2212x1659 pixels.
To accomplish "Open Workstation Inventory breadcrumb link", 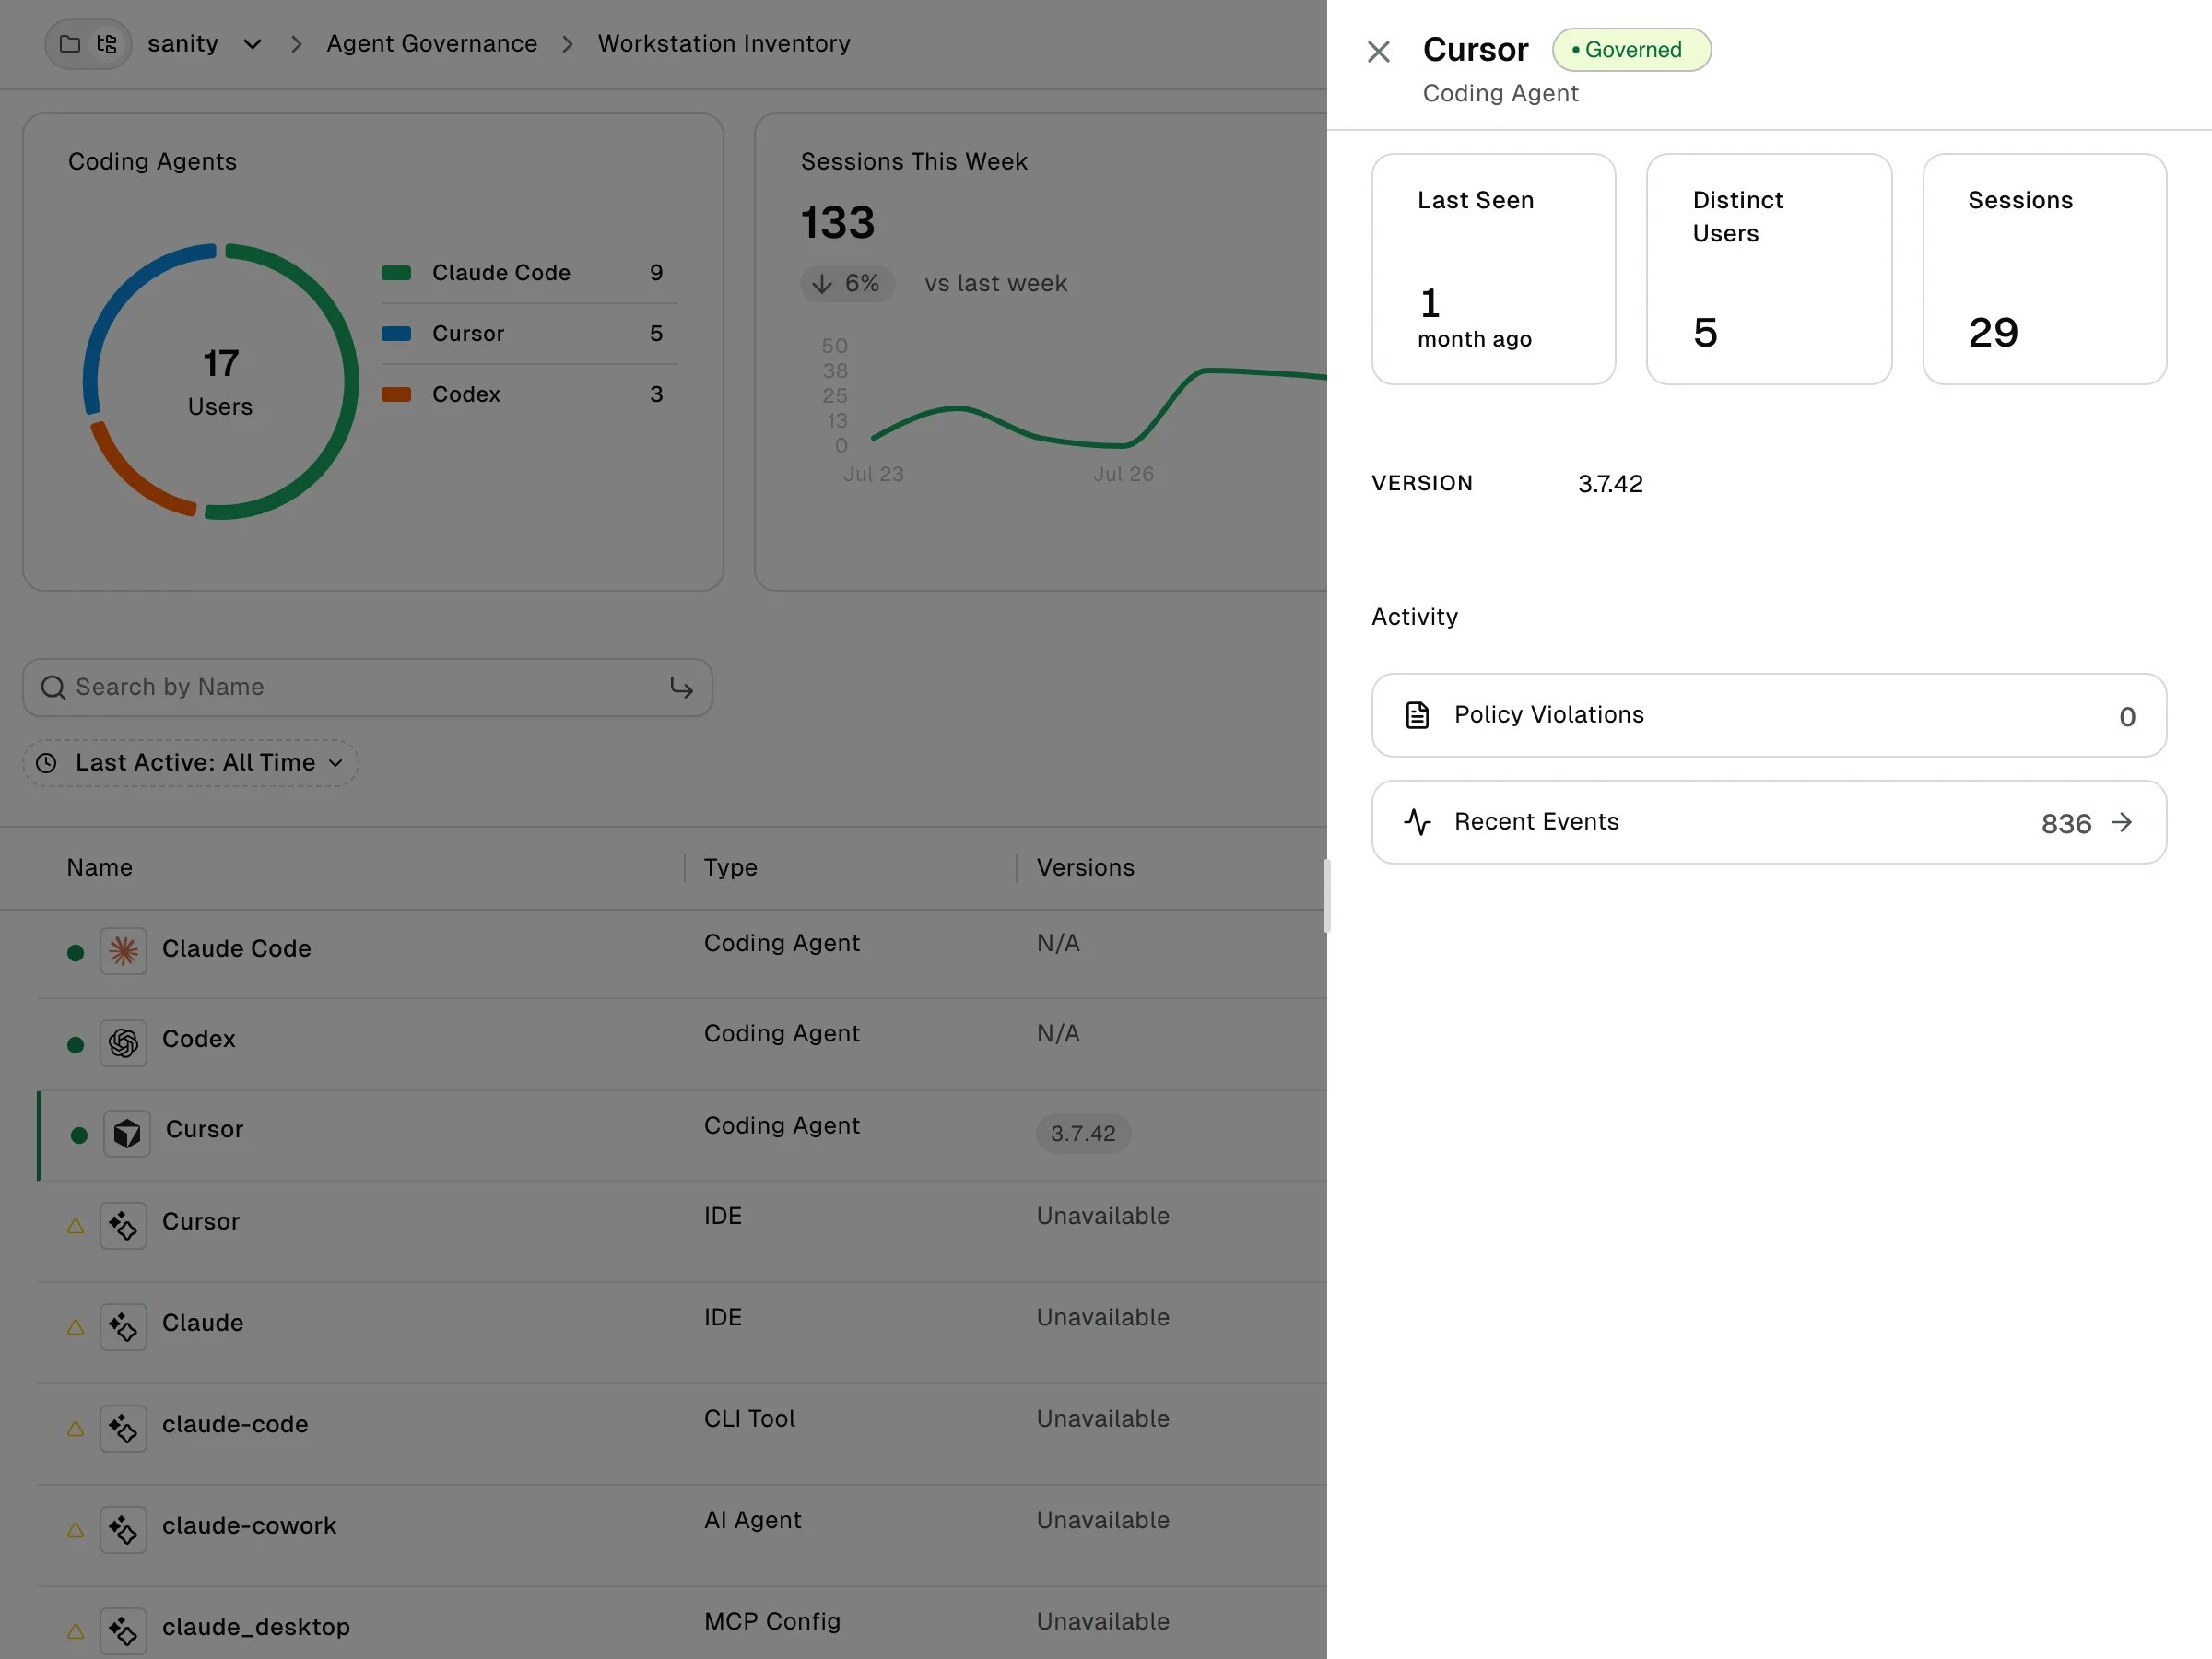I will point(724,44).
